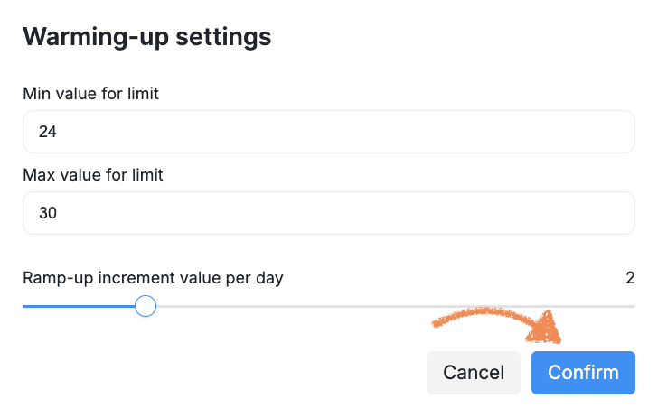
Task: Click the "Max value for limit" label
Action: (x=92, y=174)
